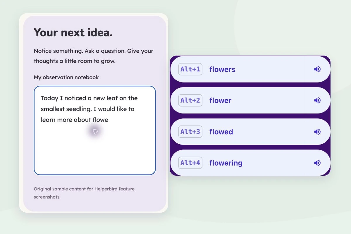Click the Alt+3 shortcut badge

pos(190,132)
